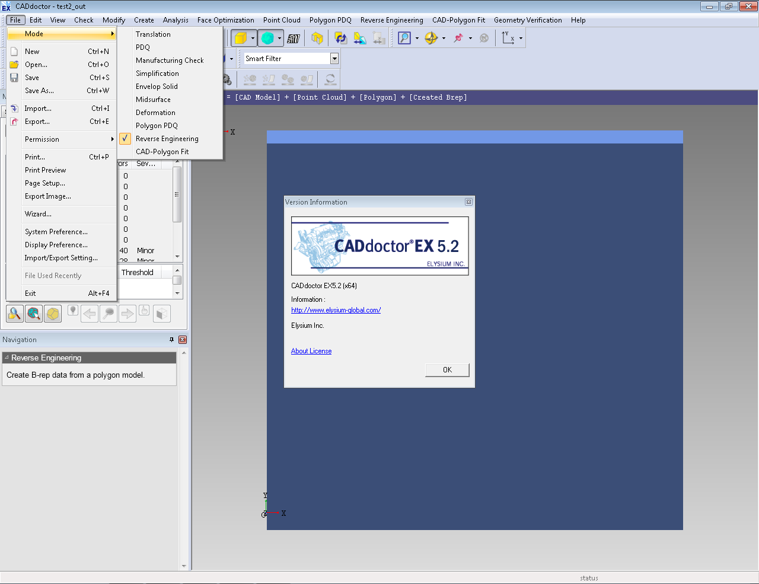Open dropdown arrow beside zoom magnifier
Screen dimensions: 759x584
pyautogui.click(x=417, y=39)
